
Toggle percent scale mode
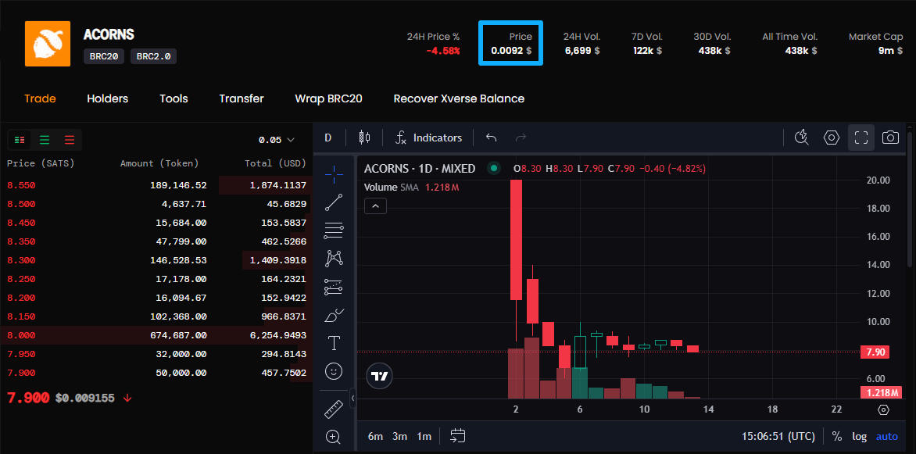pos(837,437)
